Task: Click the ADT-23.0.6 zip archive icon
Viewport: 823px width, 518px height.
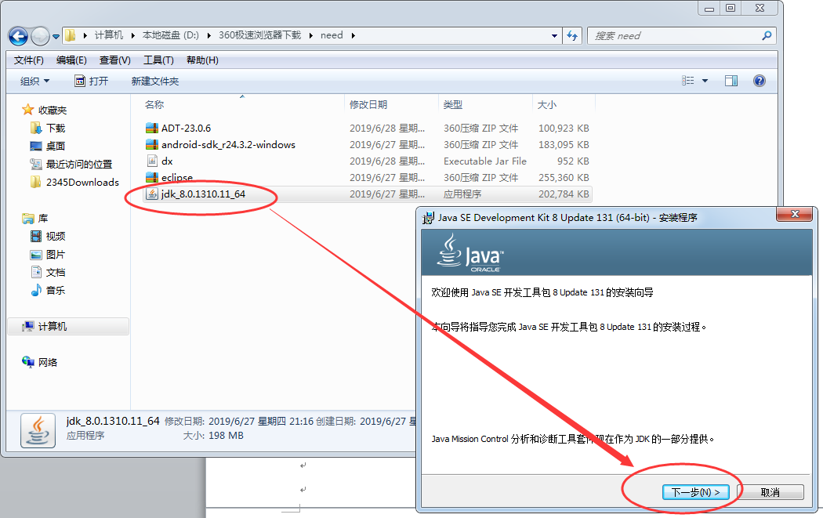Action: 152,128
